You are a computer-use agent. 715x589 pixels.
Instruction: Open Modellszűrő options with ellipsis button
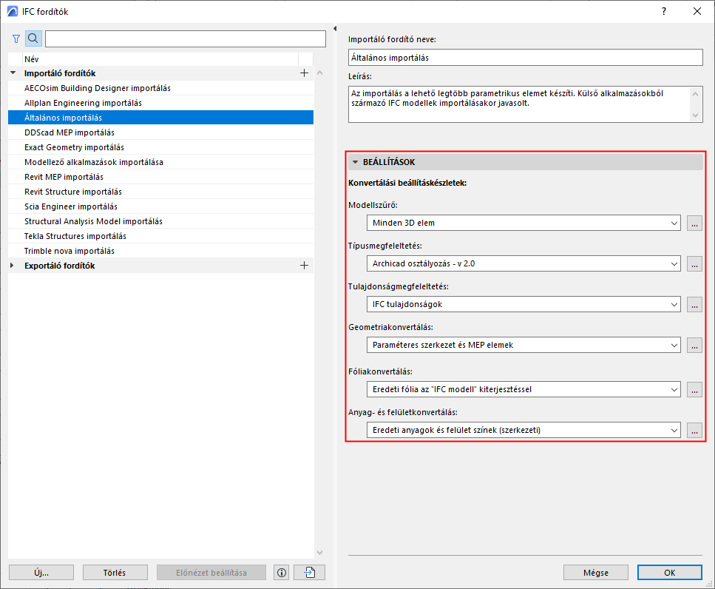point(694,223)
